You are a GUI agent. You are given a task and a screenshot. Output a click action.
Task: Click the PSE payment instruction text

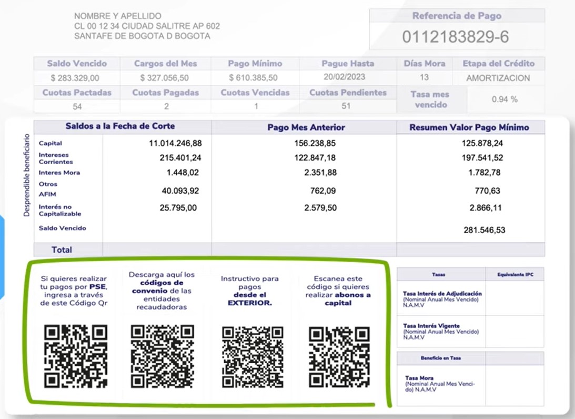74,291
